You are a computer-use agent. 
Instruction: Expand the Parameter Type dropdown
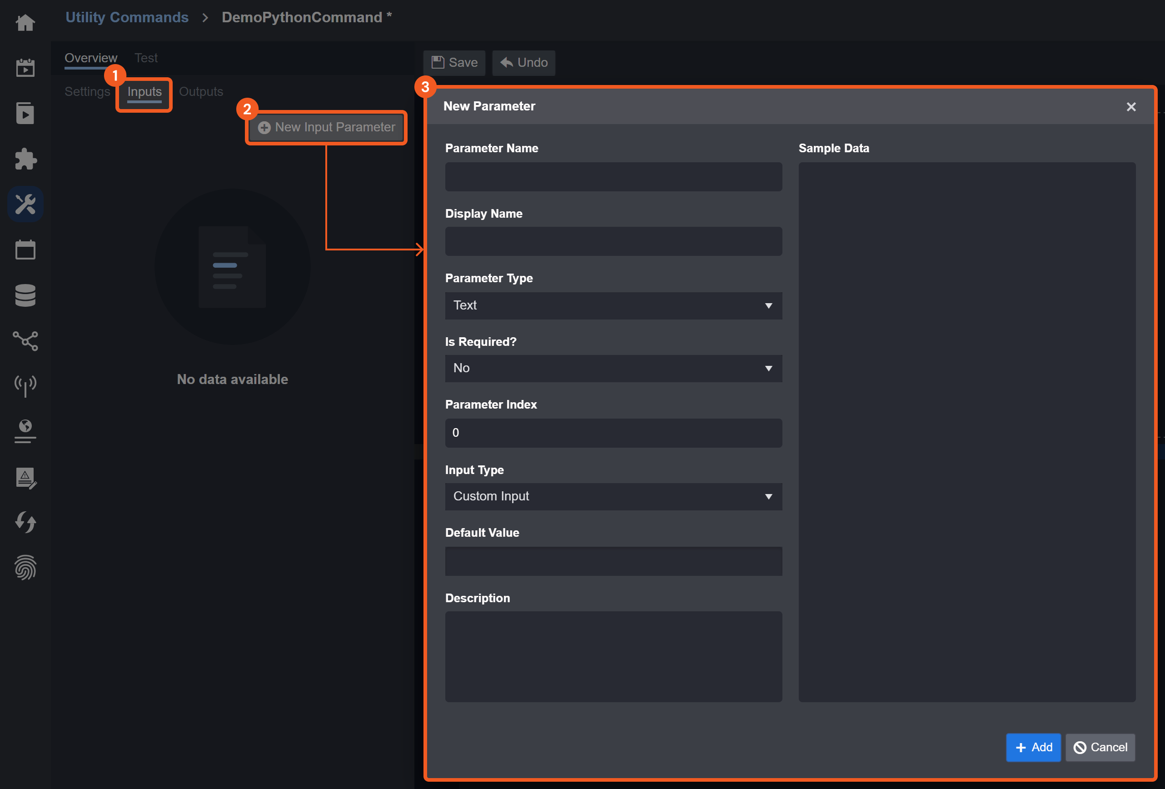613,305
